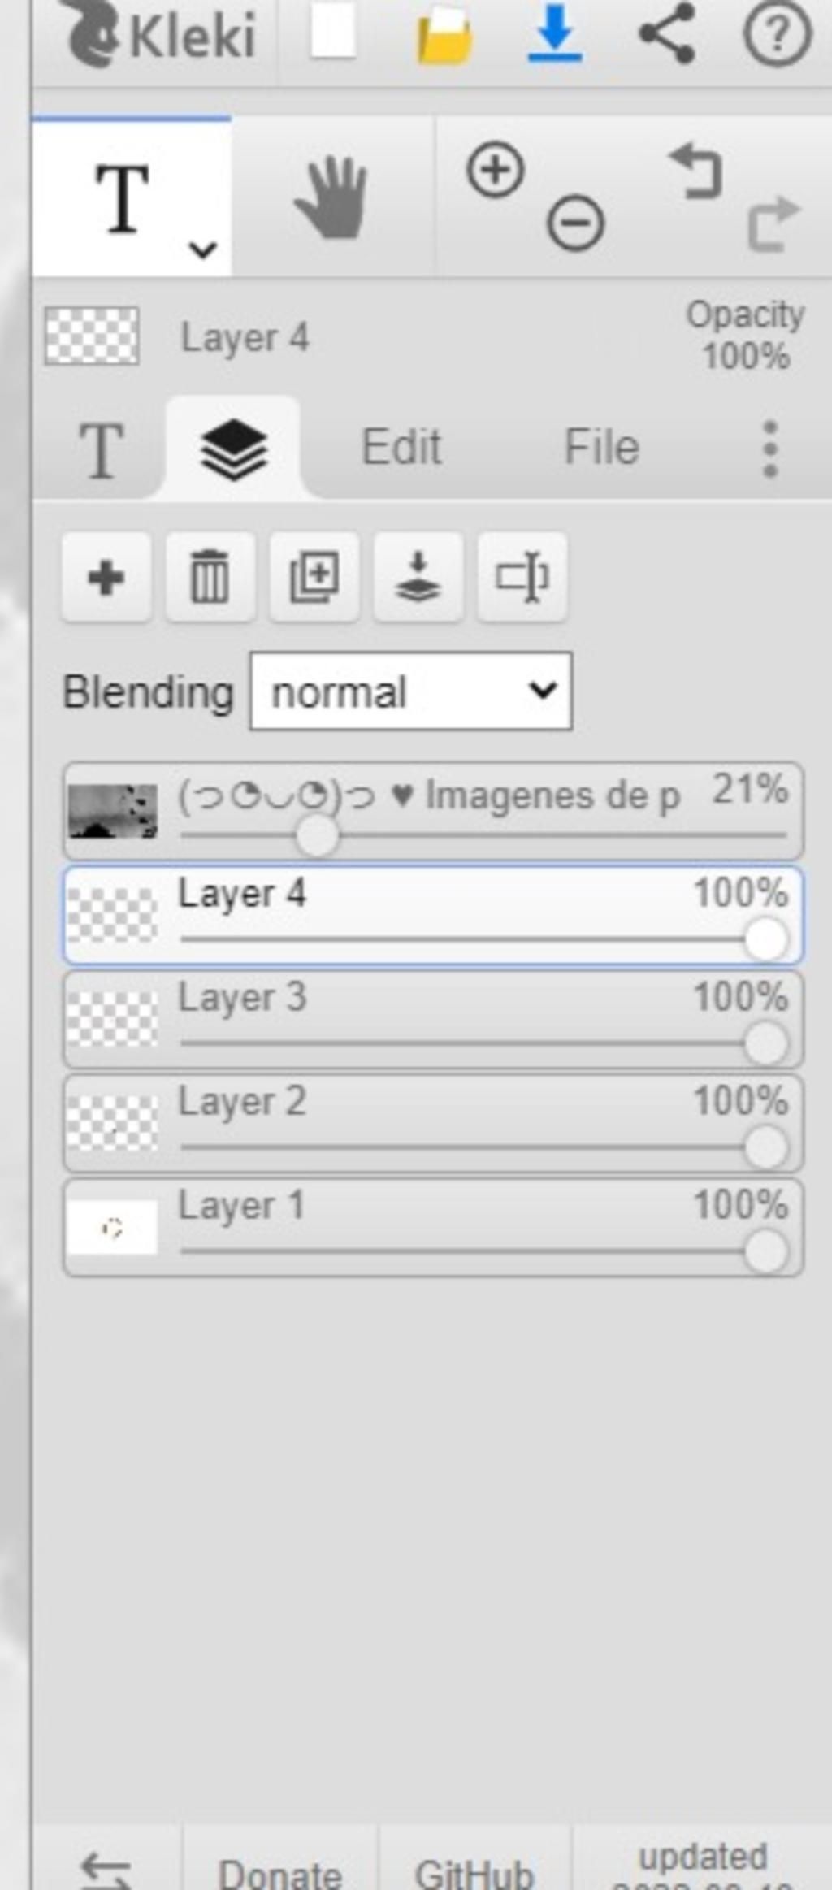The width and height of the screenshot is (832, 1890).
Task: Select the Layer 1 thumbnail
Action: [112, 1227]
